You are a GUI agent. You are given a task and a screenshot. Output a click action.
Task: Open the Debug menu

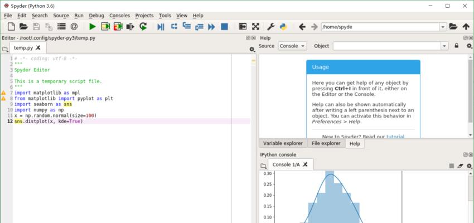coord(96,16)
